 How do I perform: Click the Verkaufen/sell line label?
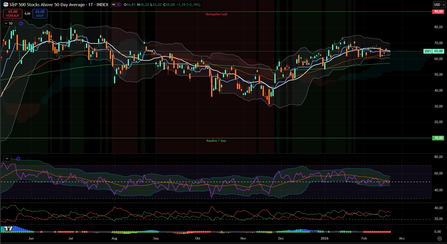click(x=216, y=14)
